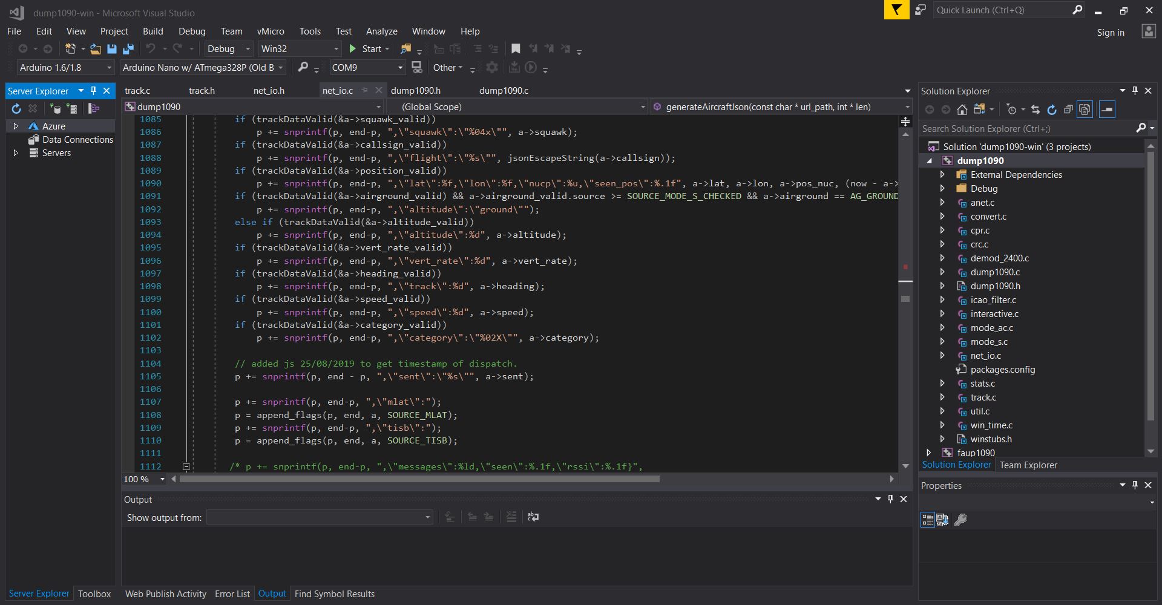The image size is (1162, 605).
Task: Toggle auto-hide pin on Solution Explorer
Action: click(x=1135, y=91)
